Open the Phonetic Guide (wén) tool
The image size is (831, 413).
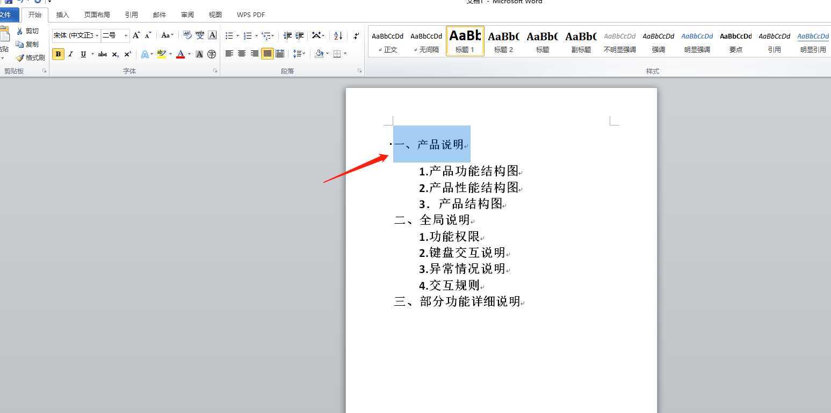200,35
